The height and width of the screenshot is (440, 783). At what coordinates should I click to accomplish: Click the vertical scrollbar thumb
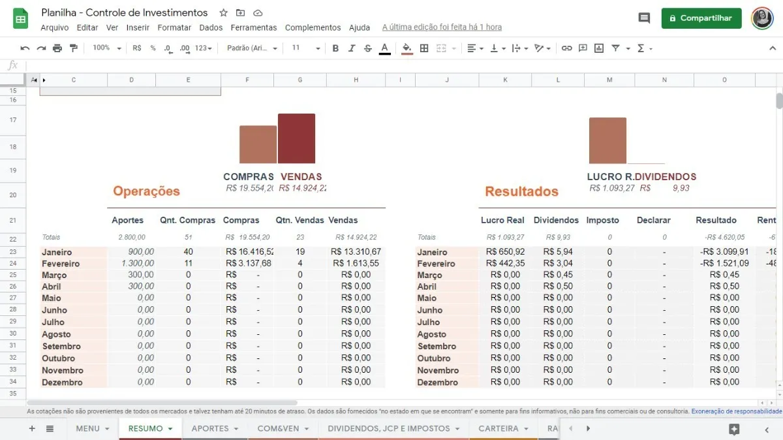779,101
